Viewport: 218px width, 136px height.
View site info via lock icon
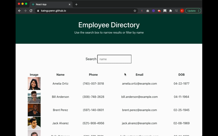click(38, 11)
